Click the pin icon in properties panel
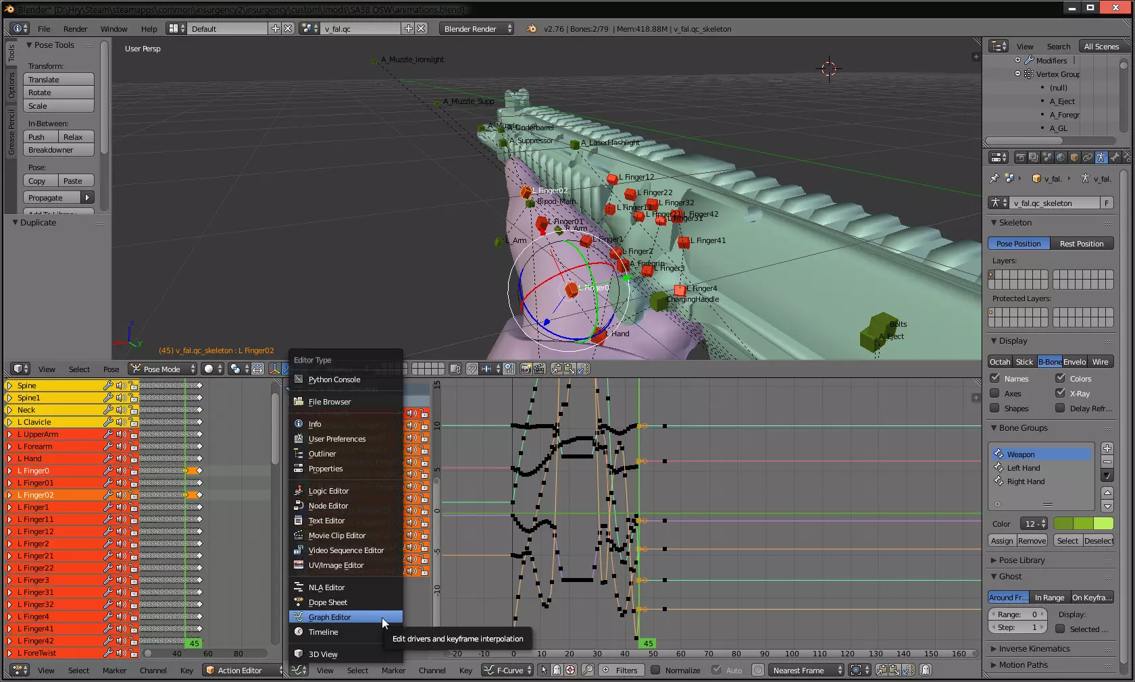 point(994,179)
